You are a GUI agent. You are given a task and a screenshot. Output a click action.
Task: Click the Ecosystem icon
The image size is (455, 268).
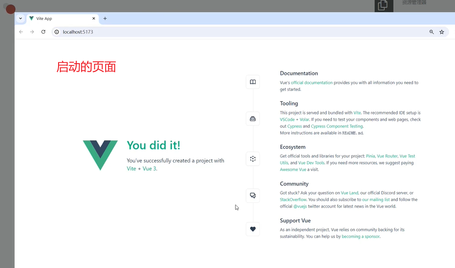tap(253, 159)
